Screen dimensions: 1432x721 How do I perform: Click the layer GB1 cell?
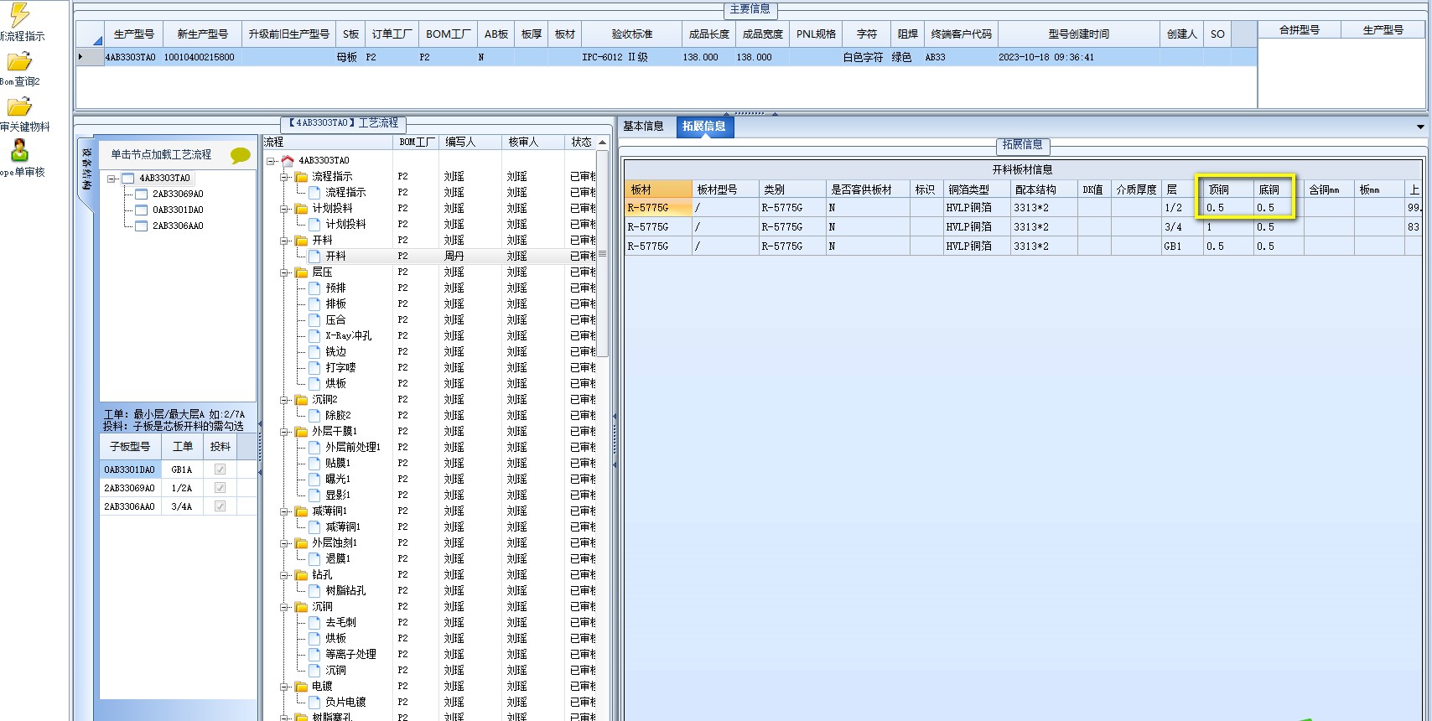point(1181,246)
